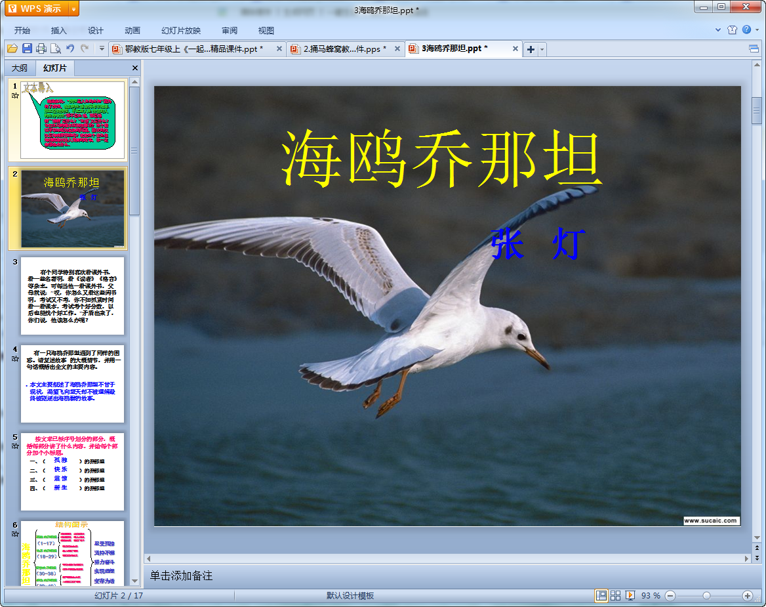Image resolution: width=766 pixels, height=607 pixels.
Task: Go to the previous slide with double-up arrow
Action: tap(757, 548)
